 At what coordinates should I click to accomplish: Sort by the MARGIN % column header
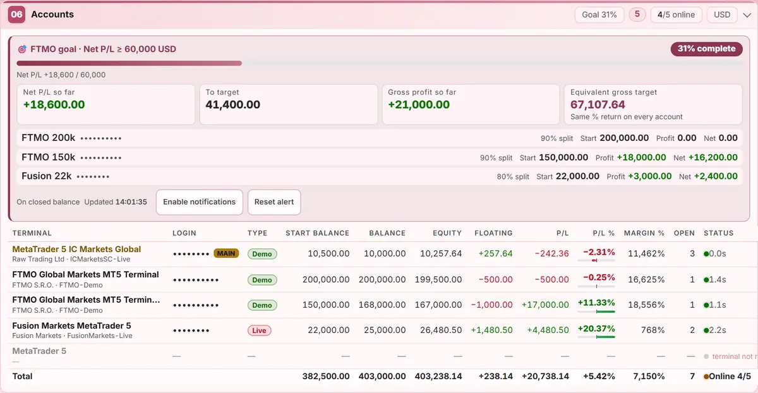click(644, 233)
